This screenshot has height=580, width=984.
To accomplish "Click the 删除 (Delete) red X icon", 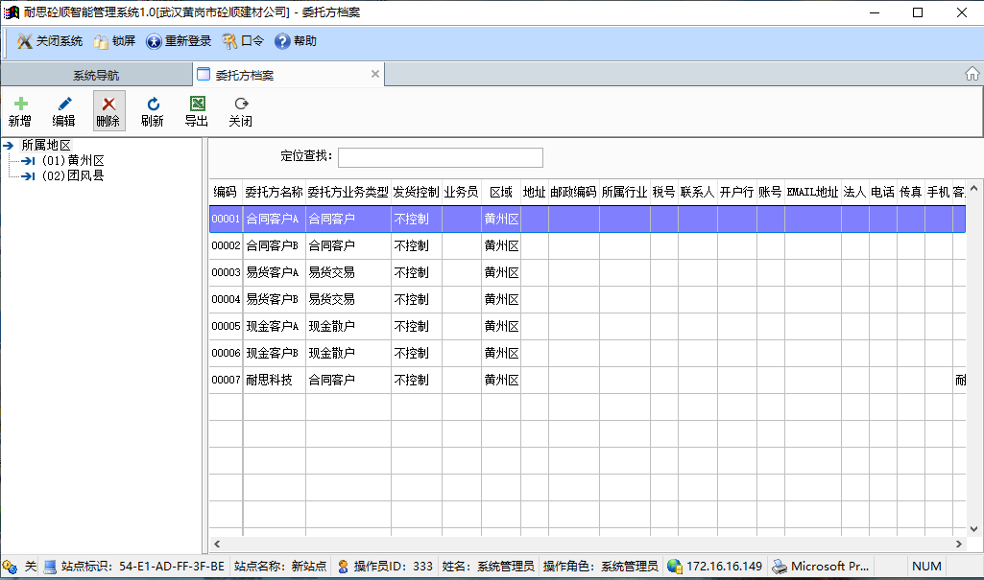I will [x=108, y=104].
